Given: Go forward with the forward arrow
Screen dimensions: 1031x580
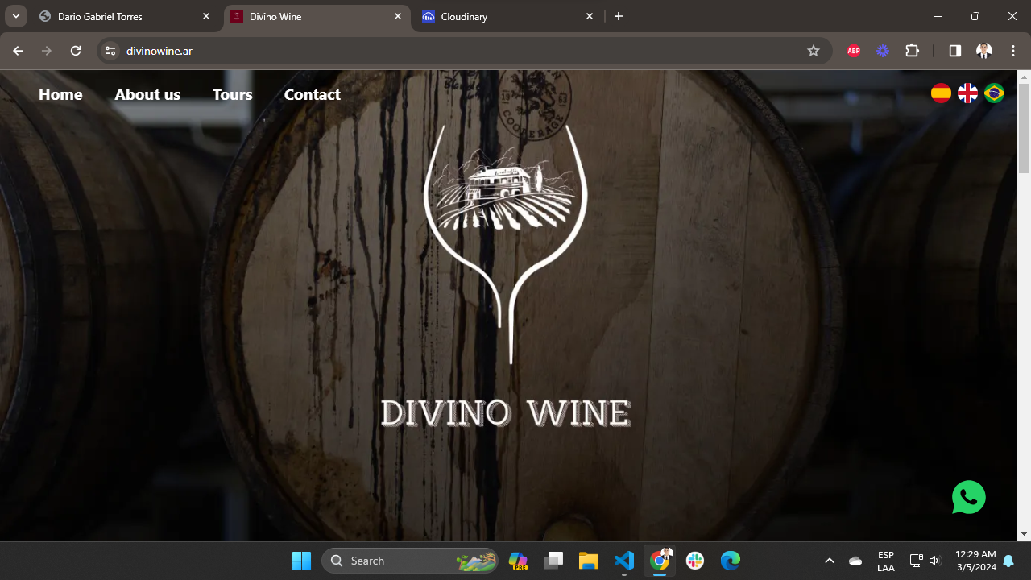Looking at the screenshot, I should point(47,51).
